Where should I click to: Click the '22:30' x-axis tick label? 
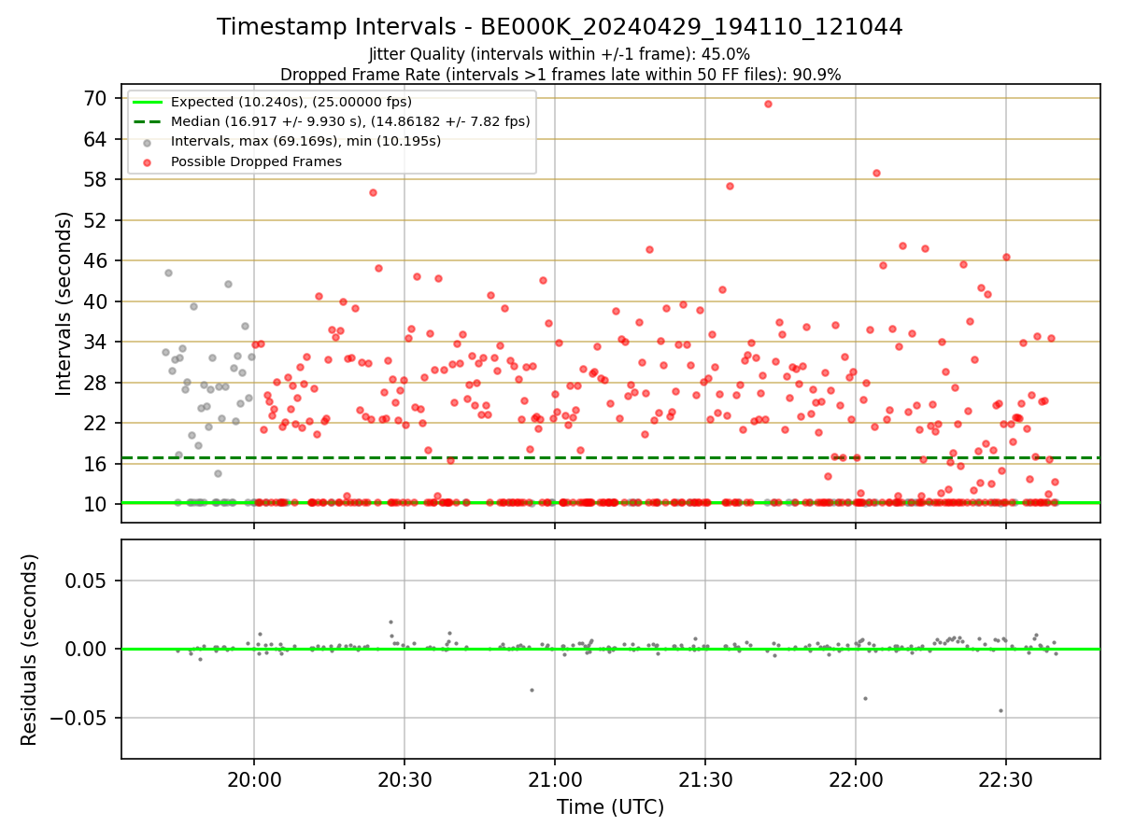point(1006,778)
